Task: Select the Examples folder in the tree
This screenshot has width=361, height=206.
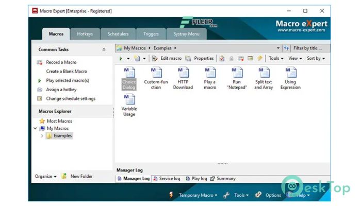Action: point(62,136)
